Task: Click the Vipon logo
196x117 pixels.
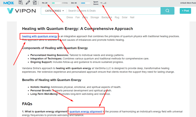Action: tap(21, 11)
